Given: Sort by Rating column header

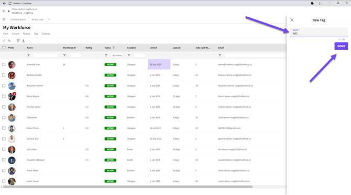Looking at the screenshot, I should tap(89, 48).
